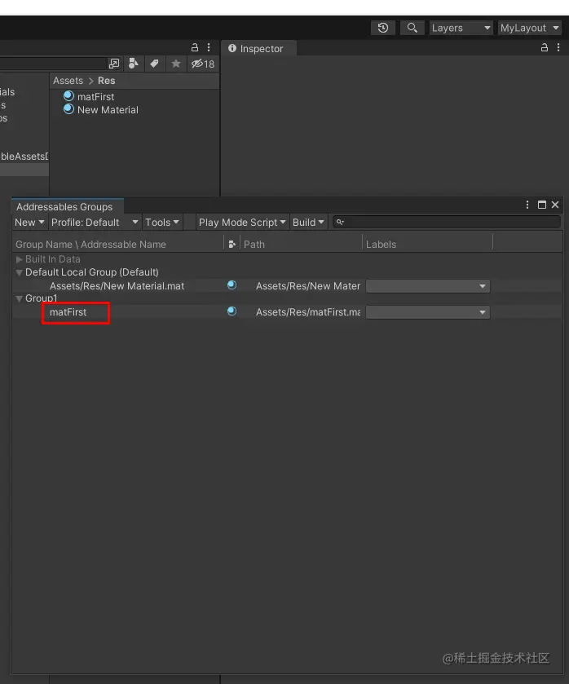The width and height of the screenshot is (569, 684).
Task: Click the New Material sphere icon in Project
Action: 68,108
